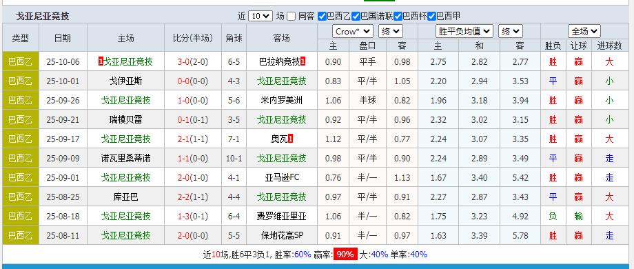Click the 类型 column header

click(x=20, y=38)
